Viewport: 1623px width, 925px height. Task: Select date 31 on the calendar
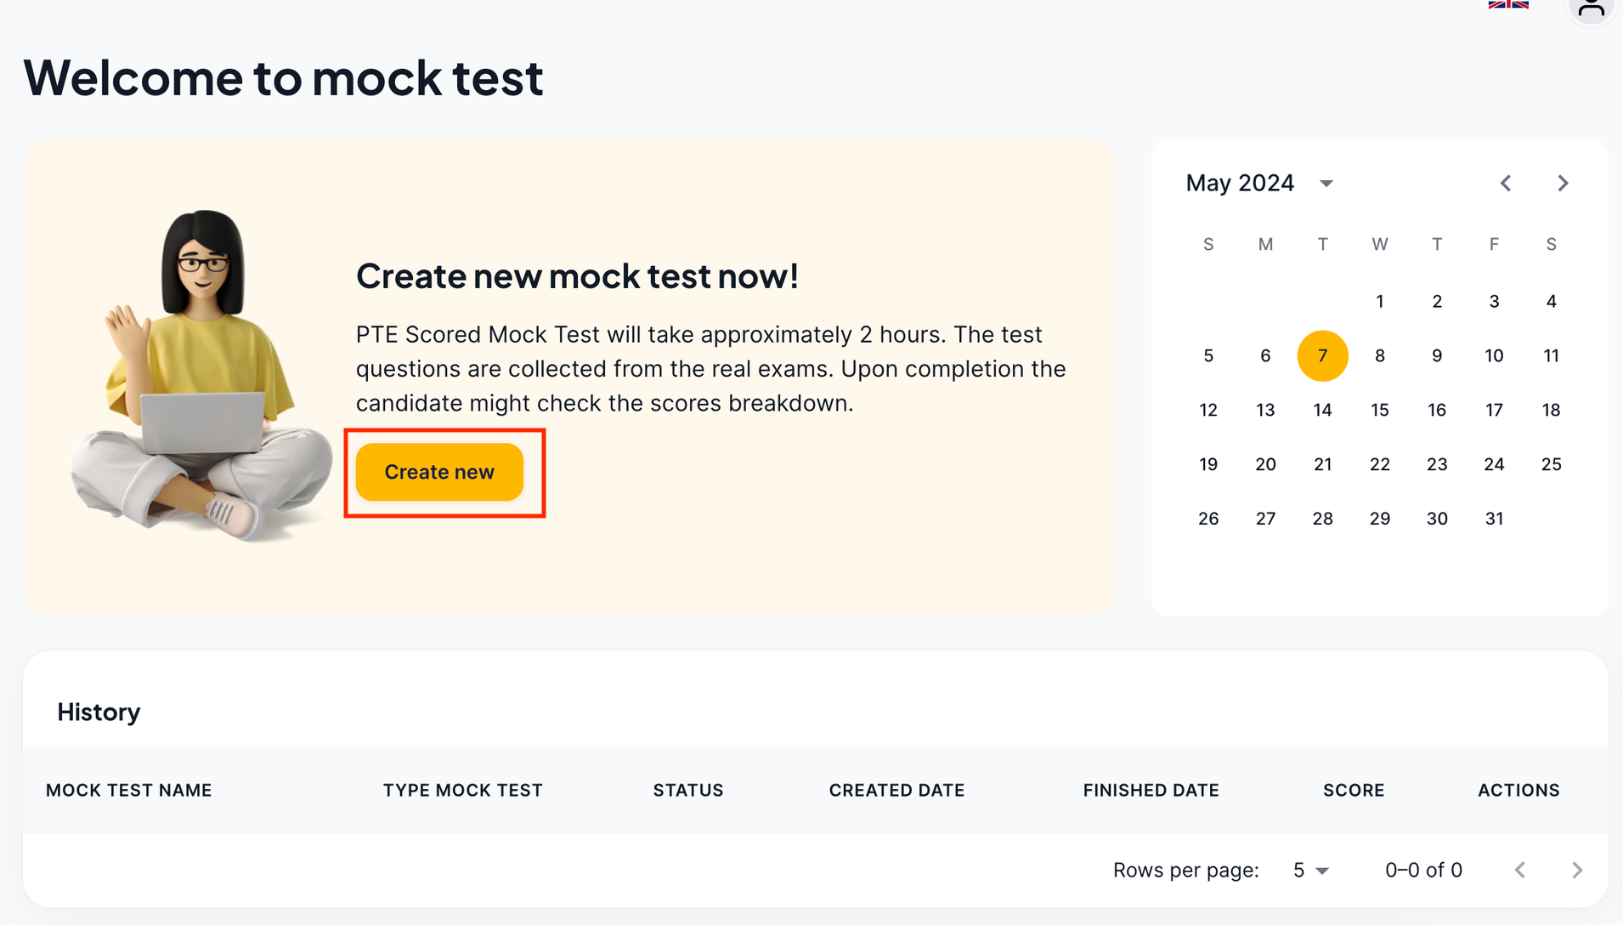(1494, 518)
